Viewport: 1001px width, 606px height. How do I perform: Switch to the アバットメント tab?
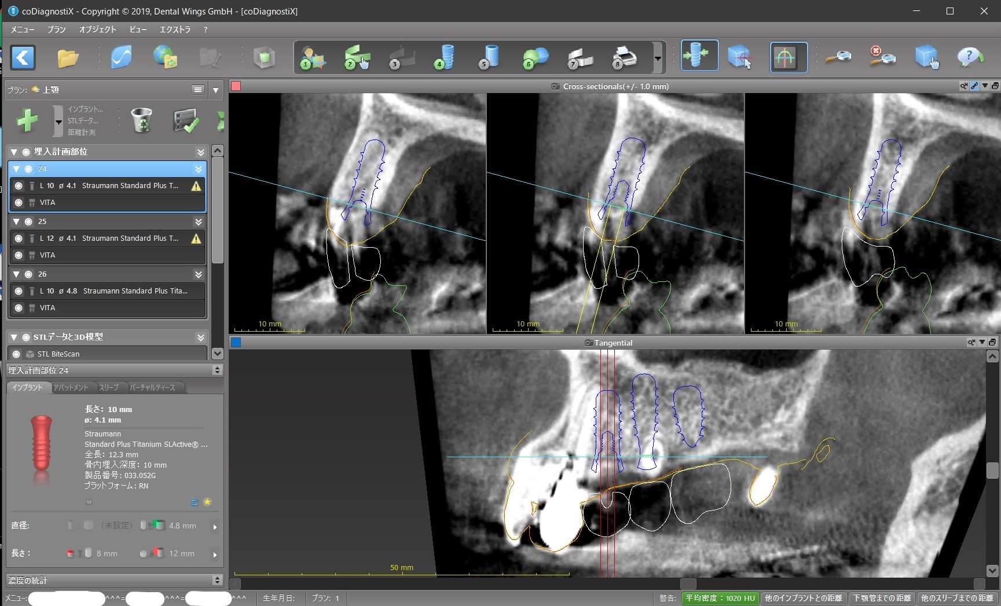71,388
